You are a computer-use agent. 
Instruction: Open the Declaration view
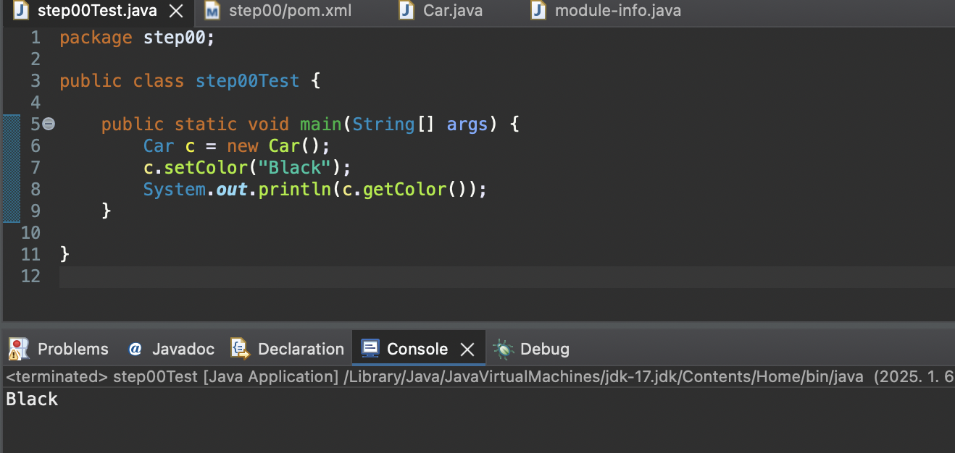click(301, 349)
